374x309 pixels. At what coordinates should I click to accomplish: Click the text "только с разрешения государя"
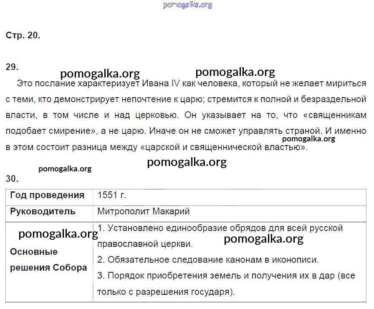pyautogui.click(x=166, y=292)
